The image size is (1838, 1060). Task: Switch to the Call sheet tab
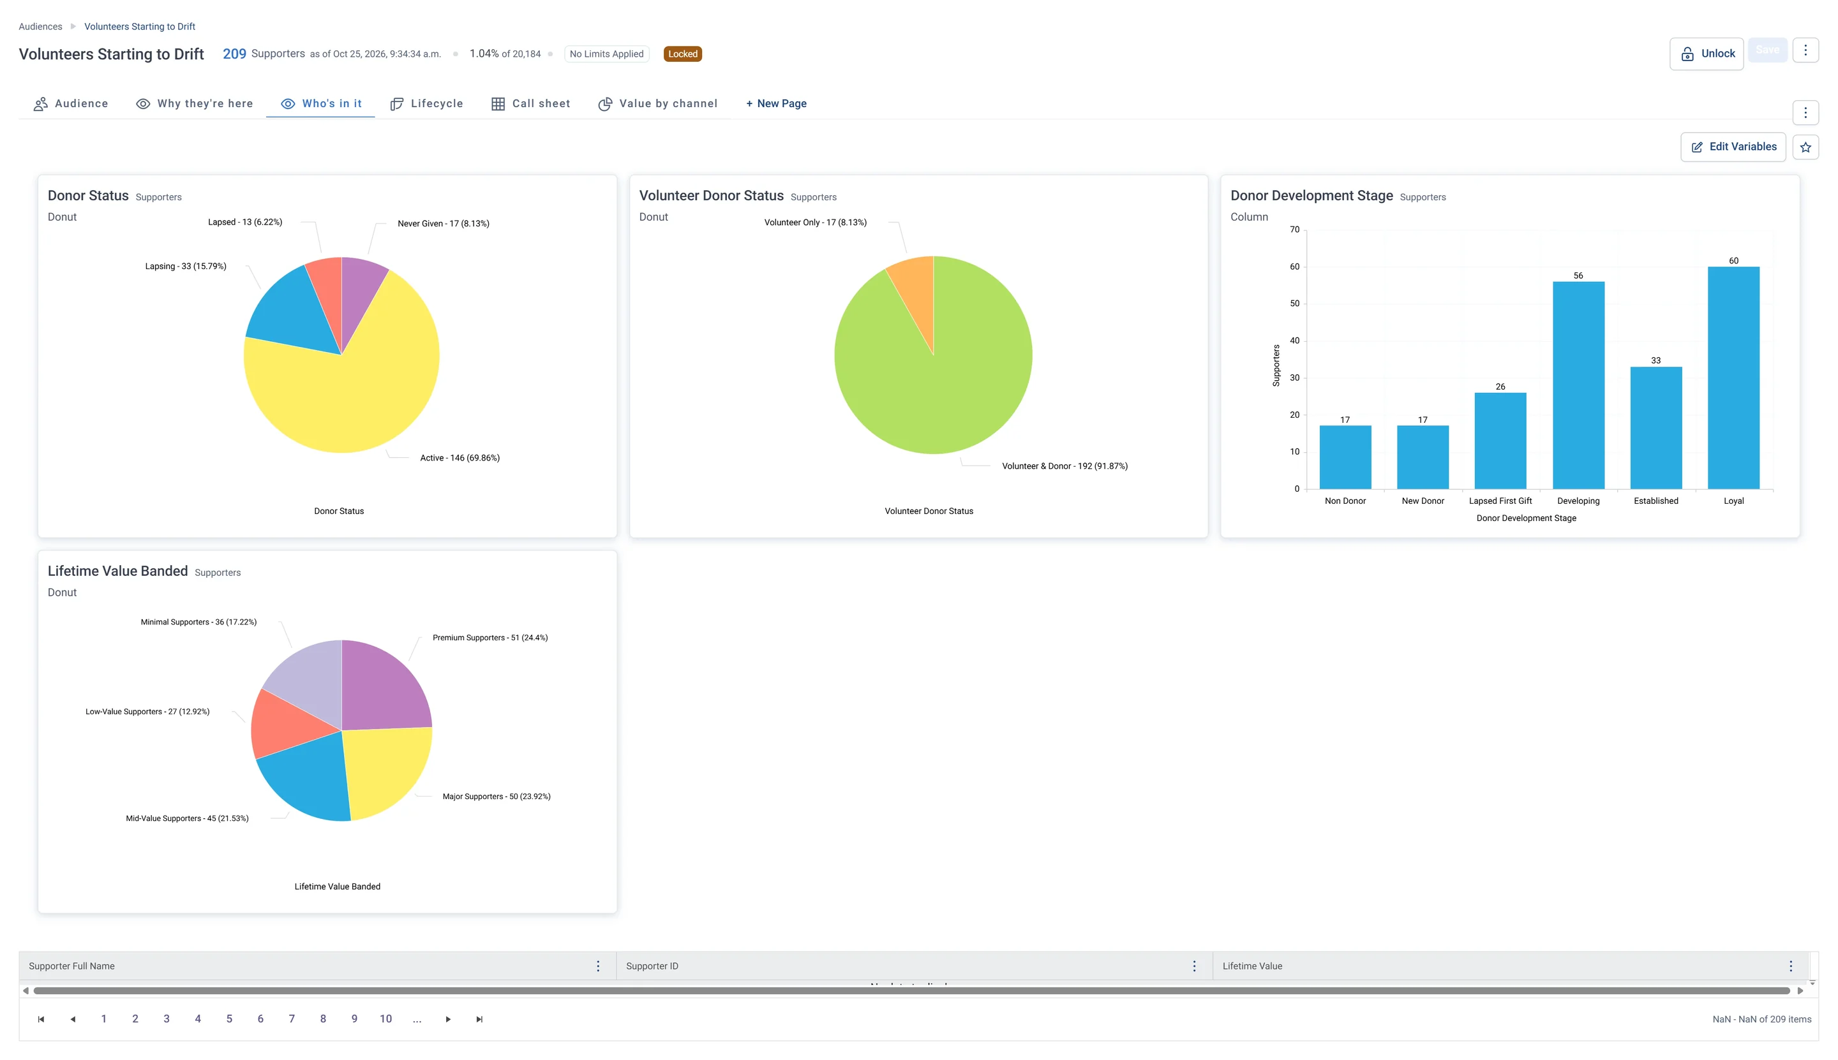(531, 103)
